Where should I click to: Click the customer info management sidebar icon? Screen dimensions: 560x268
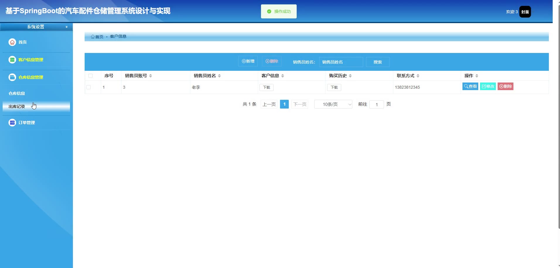(12, 60)
